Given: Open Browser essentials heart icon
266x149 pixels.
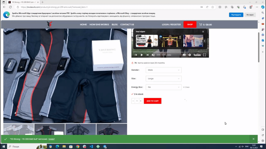Looking at the screenshot, I should point(238,7).
